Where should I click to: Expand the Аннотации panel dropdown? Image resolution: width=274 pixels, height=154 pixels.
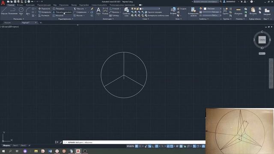click(108, 19)
